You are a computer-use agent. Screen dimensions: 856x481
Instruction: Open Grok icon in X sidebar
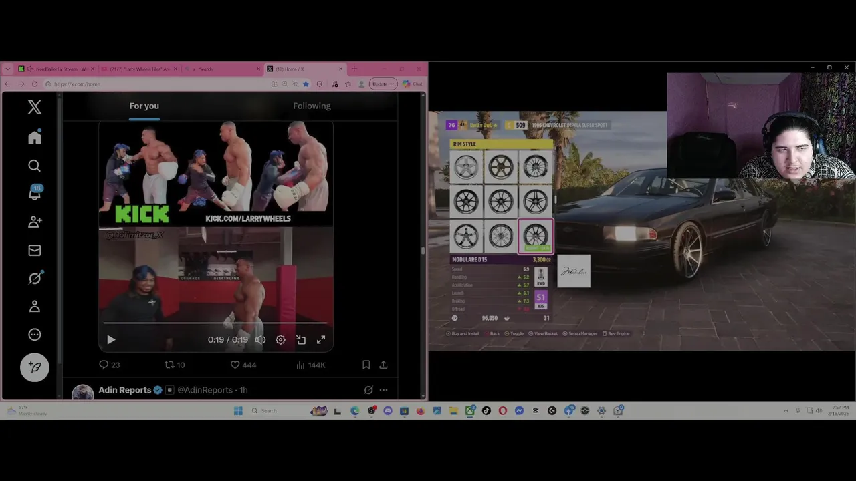click(35, 278)
